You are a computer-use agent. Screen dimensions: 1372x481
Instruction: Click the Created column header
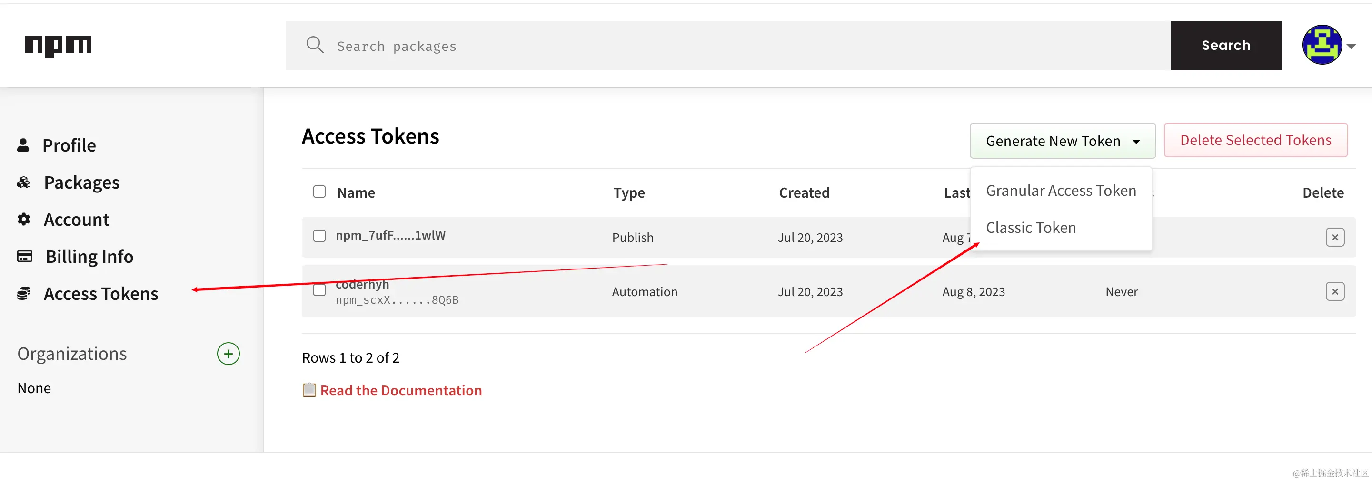point(804,193)
